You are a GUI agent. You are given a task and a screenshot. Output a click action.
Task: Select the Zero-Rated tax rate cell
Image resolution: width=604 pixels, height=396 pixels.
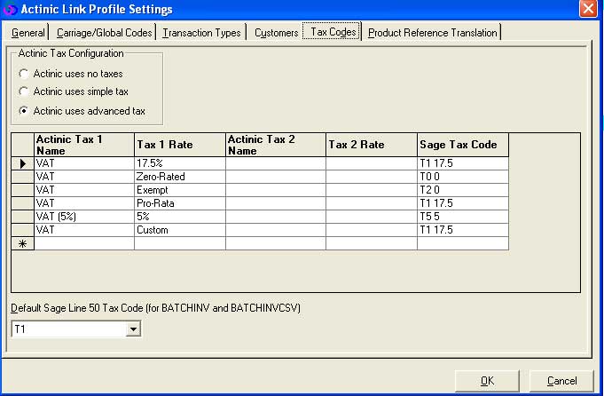coord(179,177)
